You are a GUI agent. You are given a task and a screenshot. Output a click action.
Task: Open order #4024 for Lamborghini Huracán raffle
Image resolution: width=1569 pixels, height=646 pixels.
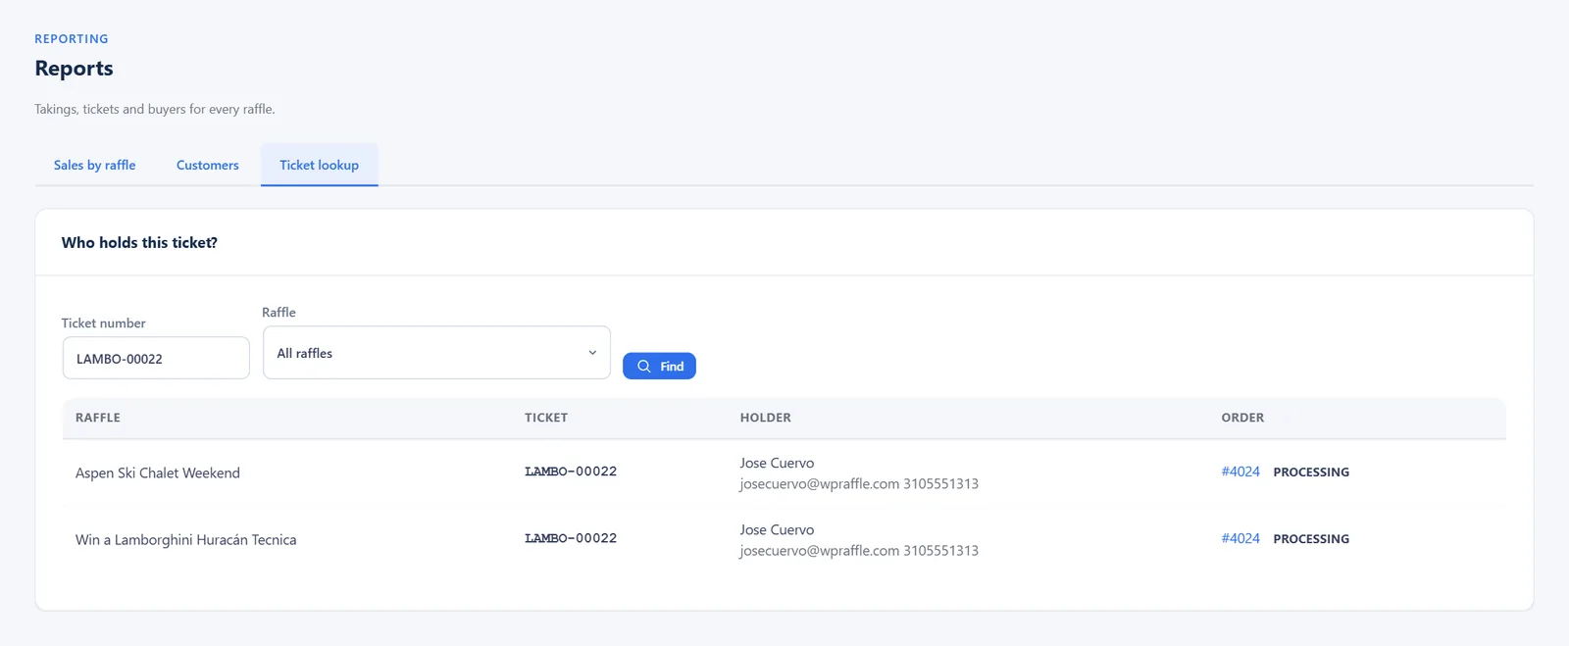click(x=1240, y=538)
